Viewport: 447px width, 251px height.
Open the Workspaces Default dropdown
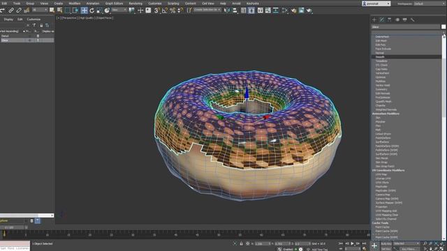[x=430, y=3]
